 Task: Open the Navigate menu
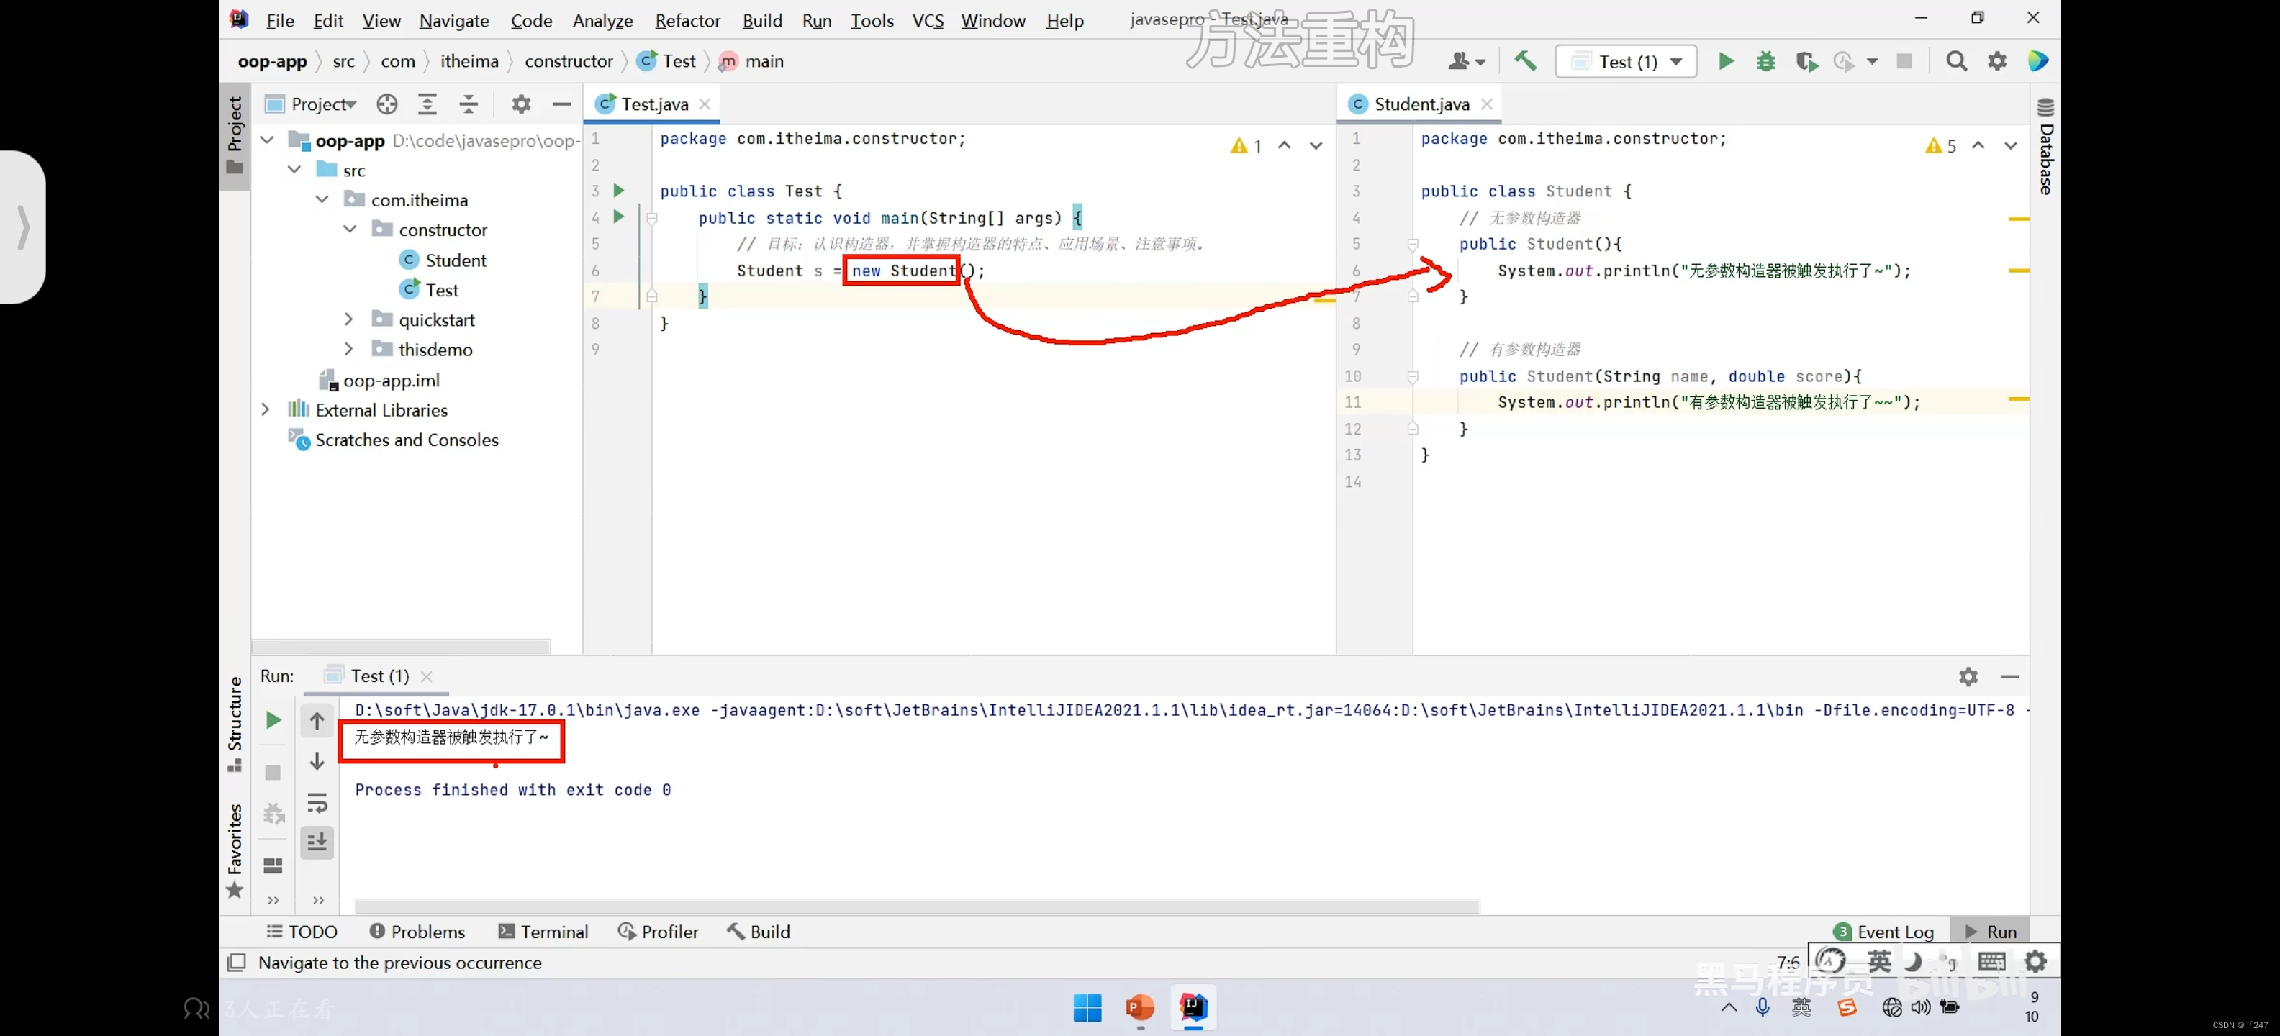[454, 20]
